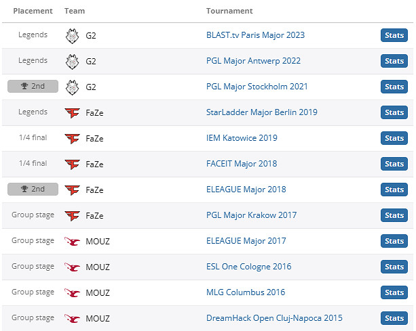Image resolution: width=416 pixels, height=331 pixels.
Task: Click the trophy 2nd badge for ELEAGUE Major 2018
Action: point(33,190)
